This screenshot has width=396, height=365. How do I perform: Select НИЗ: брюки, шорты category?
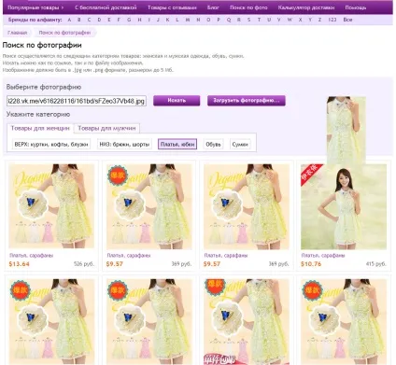pyautogui.click(x=124, y=145)
